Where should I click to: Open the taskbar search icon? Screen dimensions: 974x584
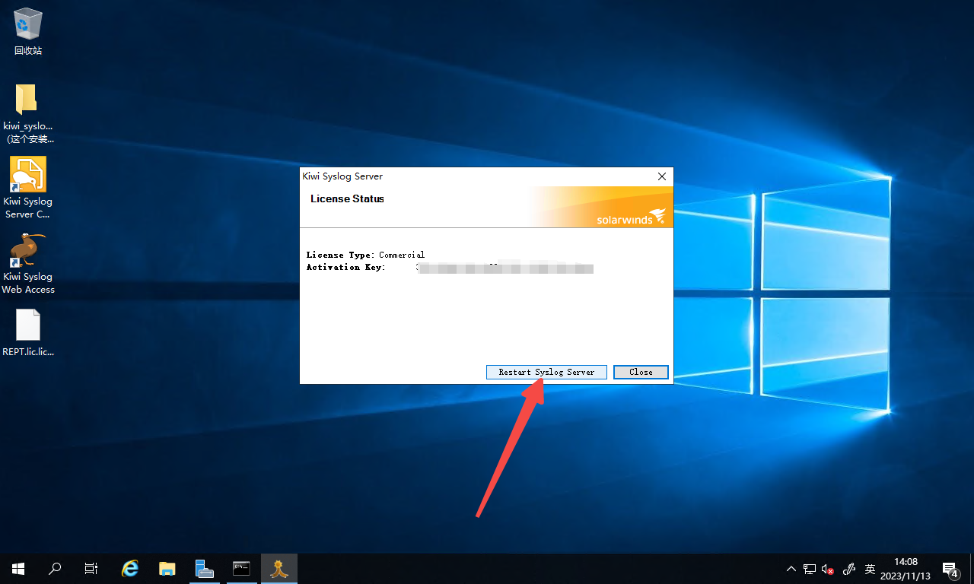coord(55,568)
